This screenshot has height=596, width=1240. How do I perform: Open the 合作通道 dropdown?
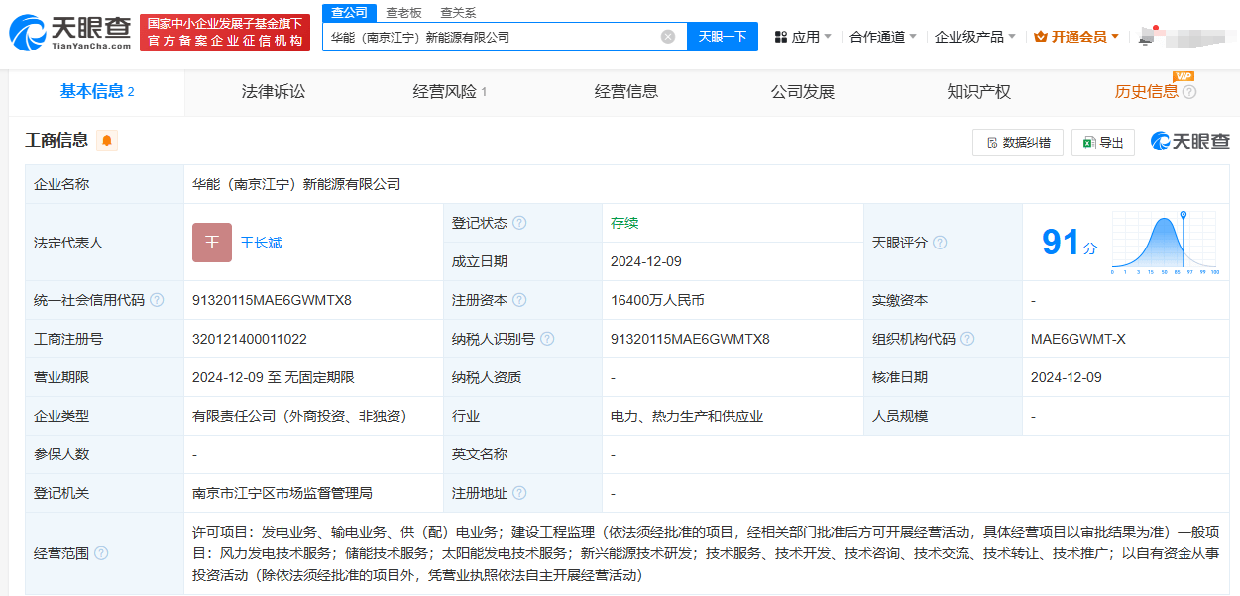click(x=876, y=35)
